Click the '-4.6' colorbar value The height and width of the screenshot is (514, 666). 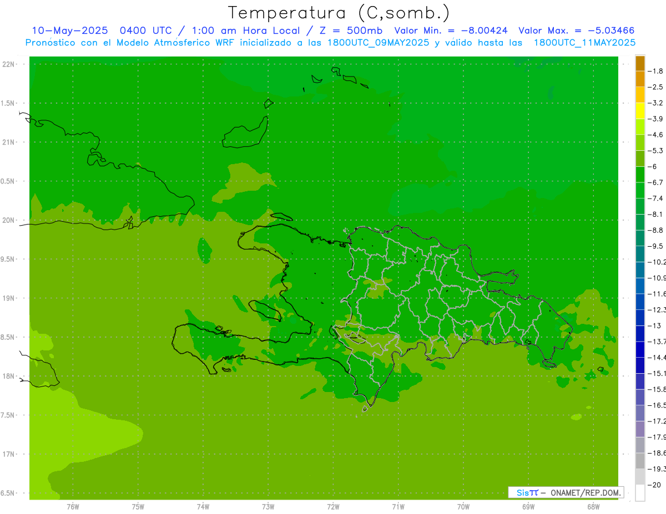pos(656,135)
